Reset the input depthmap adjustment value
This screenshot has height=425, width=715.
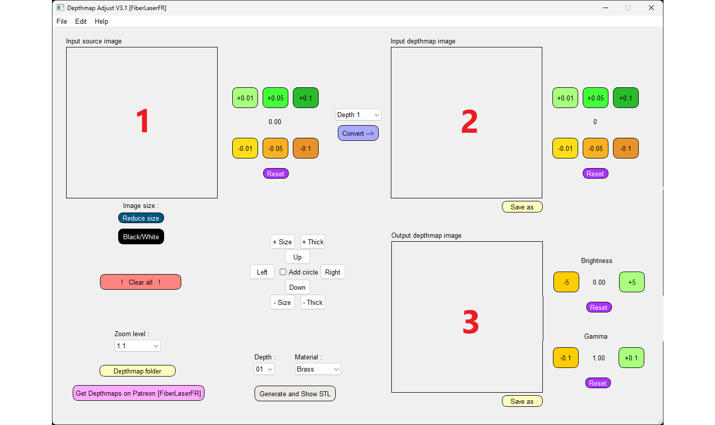point(595,174)
